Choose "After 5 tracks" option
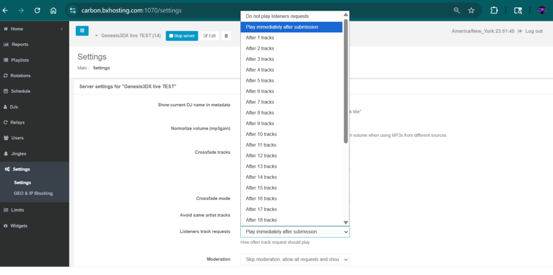This screenshot has width=553, height=275. [260, 80]
